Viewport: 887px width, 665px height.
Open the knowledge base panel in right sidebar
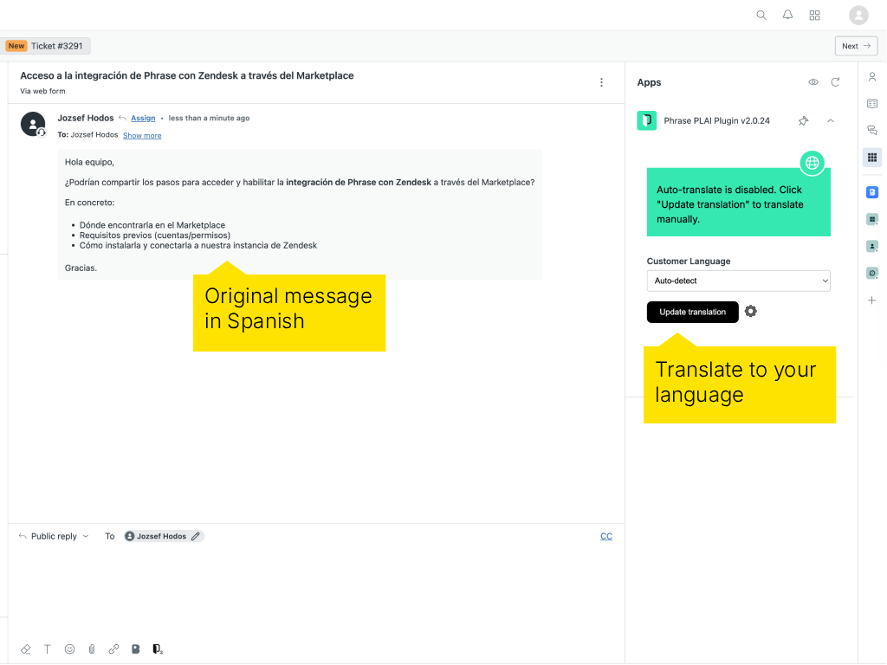872,102
